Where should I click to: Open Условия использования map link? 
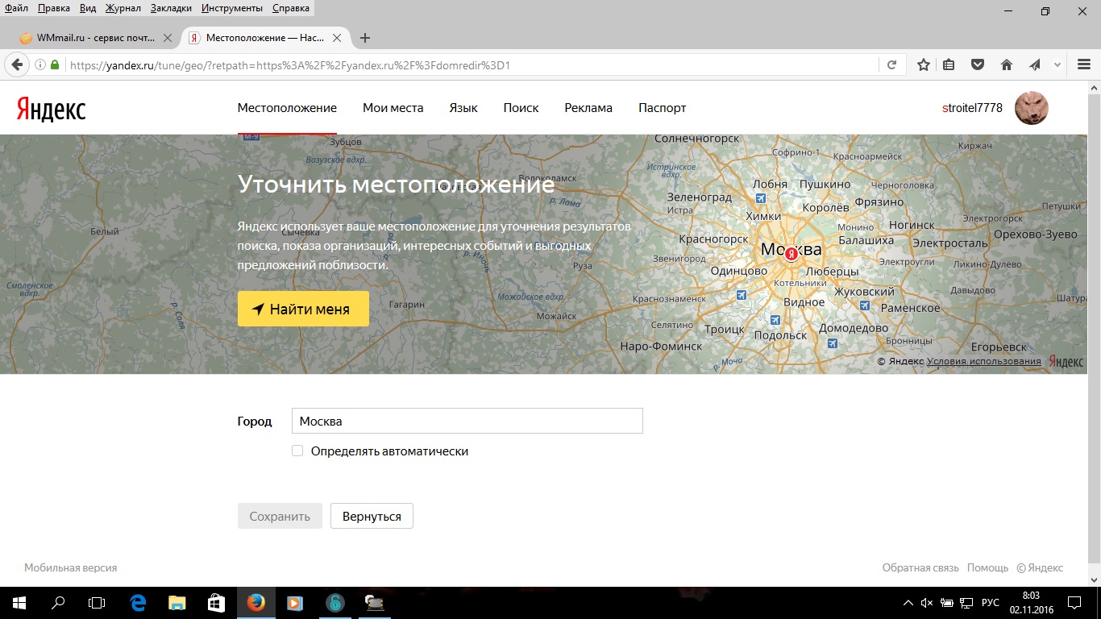click(983, 361)
